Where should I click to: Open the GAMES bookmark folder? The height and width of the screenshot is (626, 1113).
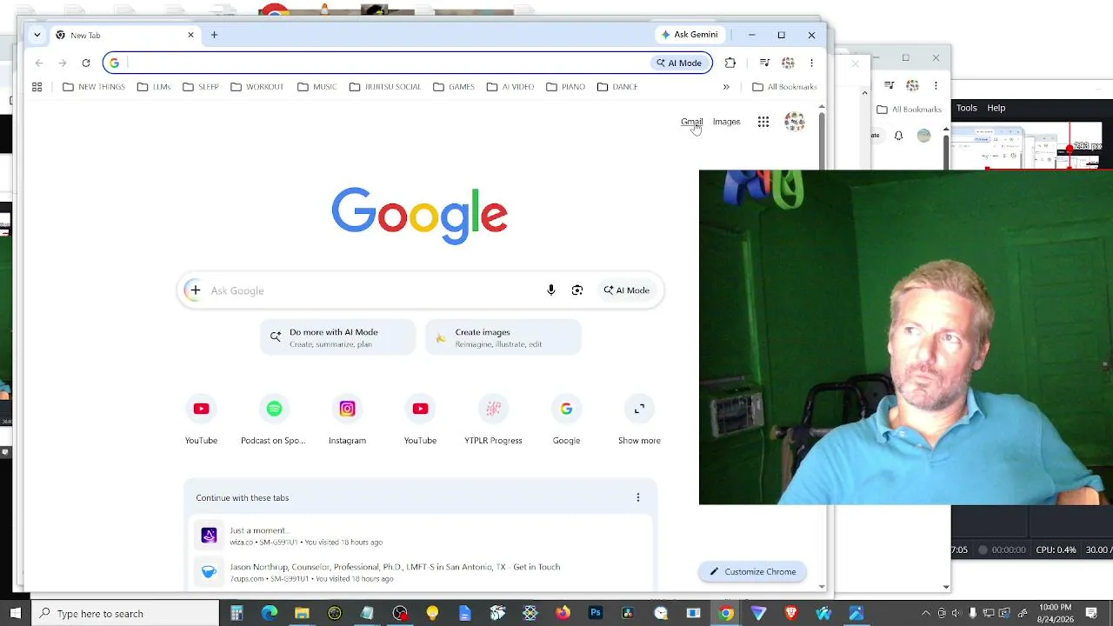coord(454,87)
